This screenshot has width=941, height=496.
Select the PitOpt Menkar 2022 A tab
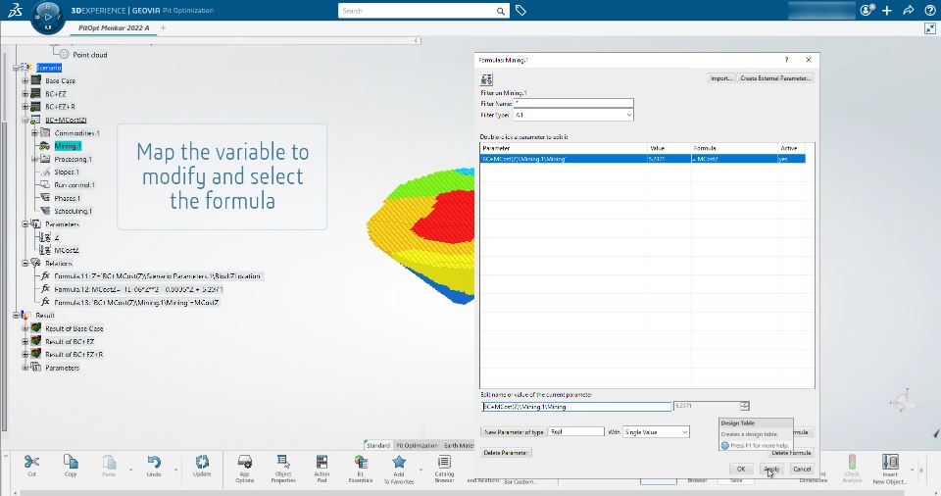point(114,27)
